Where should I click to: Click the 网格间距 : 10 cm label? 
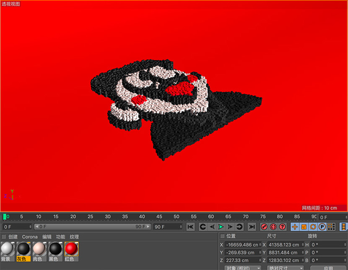coord(319,208)
